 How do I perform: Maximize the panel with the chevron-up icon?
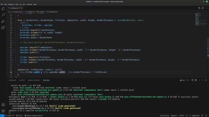tap(202, 80)
